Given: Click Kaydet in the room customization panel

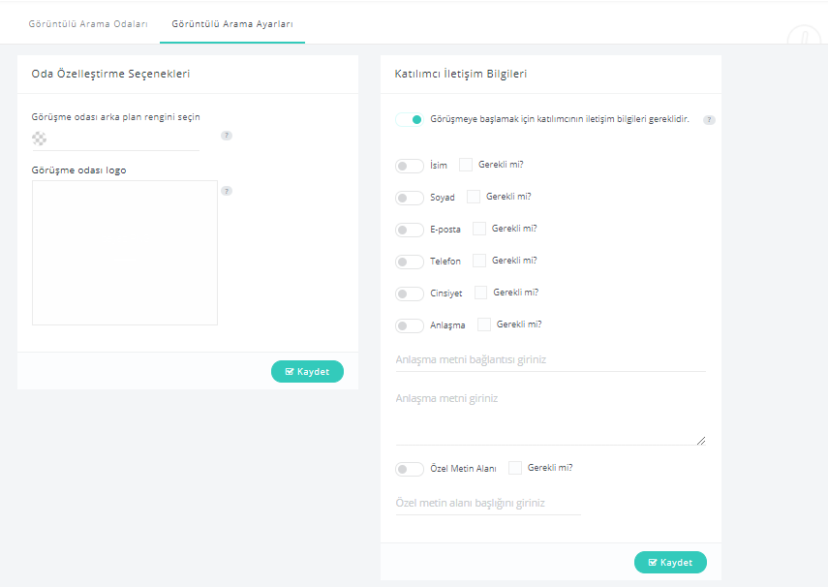Looking at the screenshot, I should tap(307, 371).
